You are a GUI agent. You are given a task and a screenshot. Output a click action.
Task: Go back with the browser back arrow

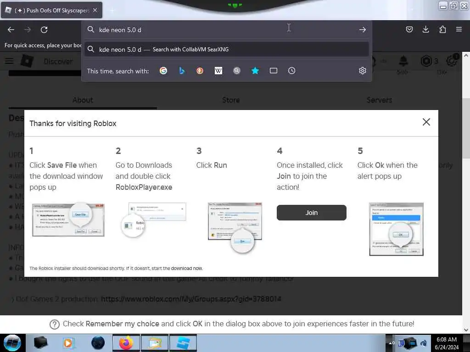pos(11,30)
